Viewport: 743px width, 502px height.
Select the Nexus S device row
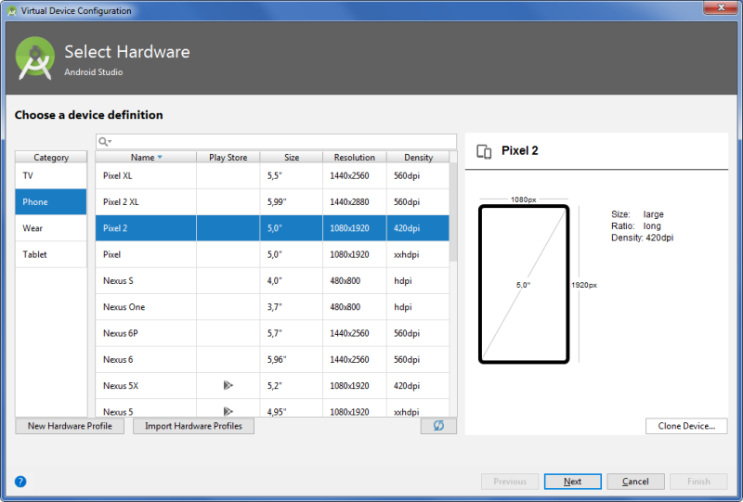tap(272, 281)
